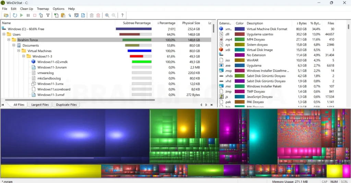Click the tab strip scroll-to-last arrow
This screenshot has height=183, width=351.
211,105
